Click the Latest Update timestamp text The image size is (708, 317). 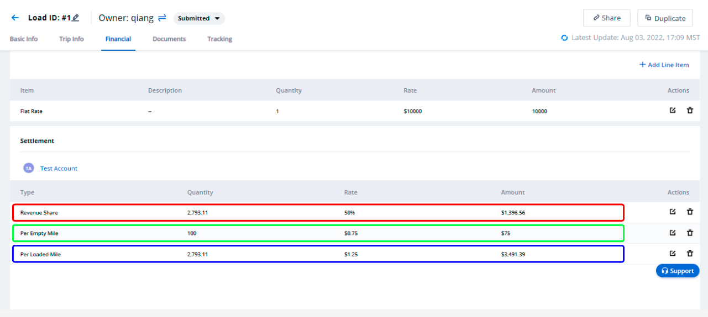tap(636, 38)
